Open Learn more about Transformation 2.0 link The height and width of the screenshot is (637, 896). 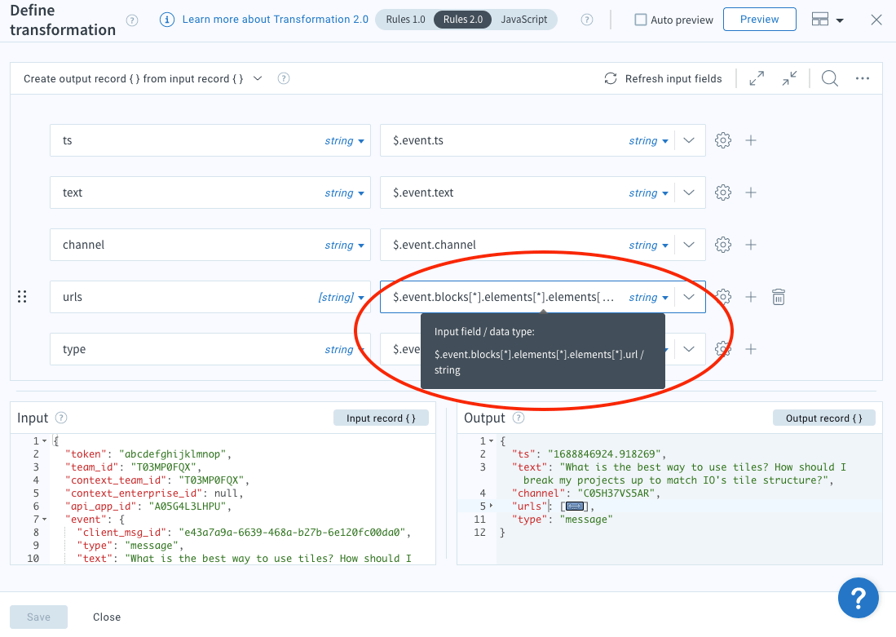[x=275, y=20]
